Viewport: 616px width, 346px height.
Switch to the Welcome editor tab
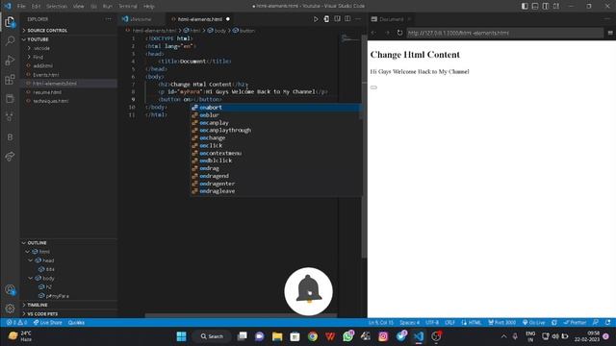point(141,19)
